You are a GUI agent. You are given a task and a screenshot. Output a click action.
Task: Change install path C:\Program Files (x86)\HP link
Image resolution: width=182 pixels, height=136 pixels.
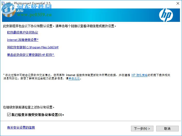[x=33, y=47]
